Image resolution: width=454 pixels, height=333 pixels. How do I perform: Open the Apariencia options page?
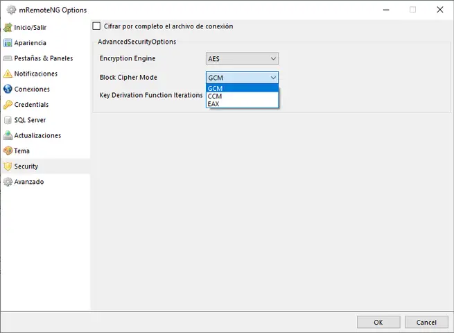tap(46, 43)
